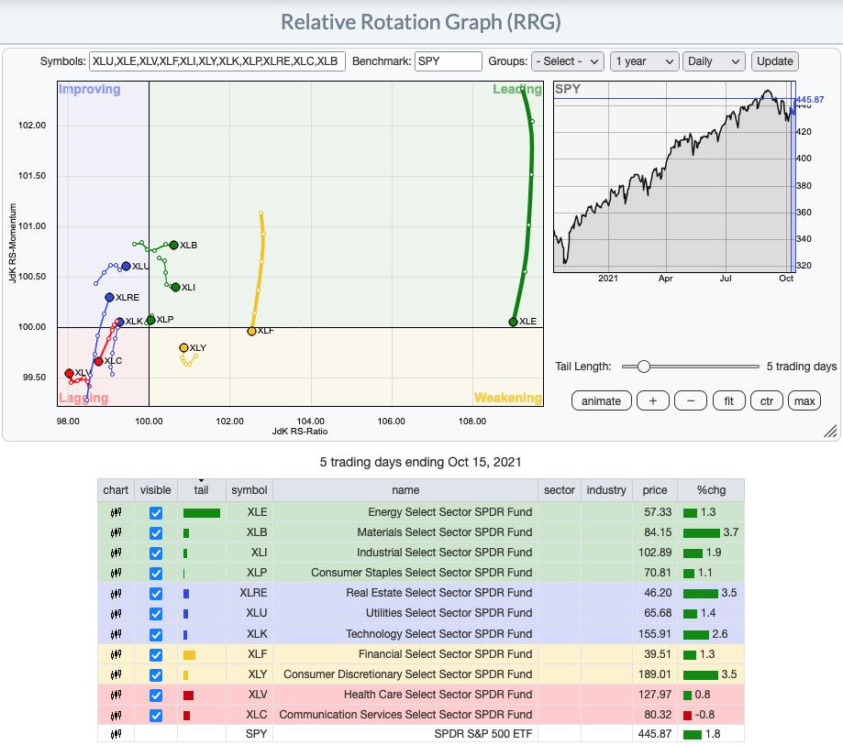The height and width of the screenshot is (745, 843).
Task: Uncheck the visible checkbox for XLRE
Action: [156, 594]
